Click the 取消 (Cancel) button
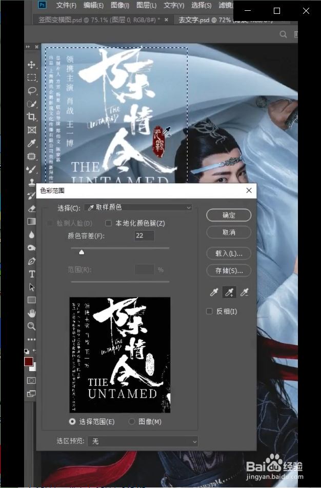321x488 pixels. 229,232
